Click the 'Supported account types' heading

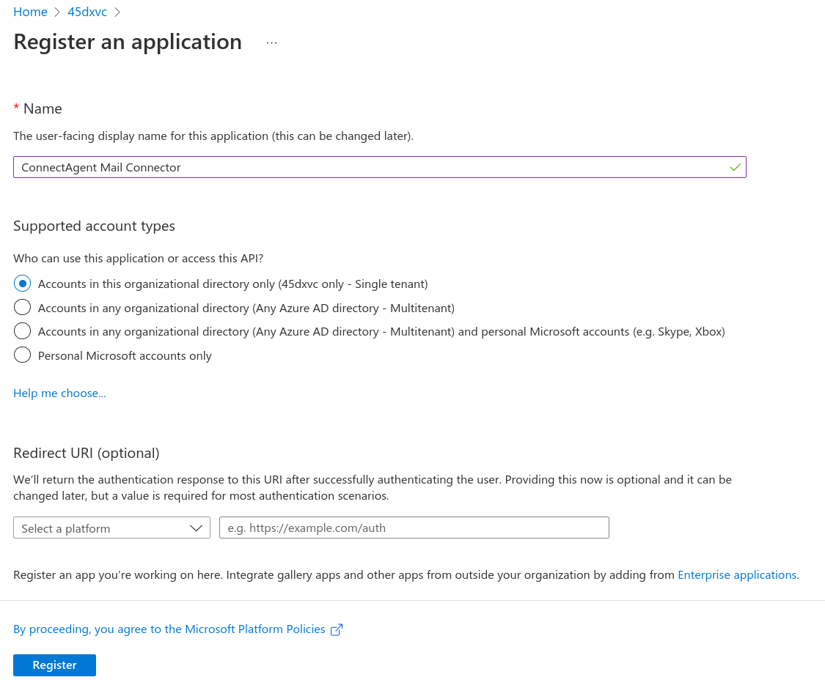(x=94, y=226)
